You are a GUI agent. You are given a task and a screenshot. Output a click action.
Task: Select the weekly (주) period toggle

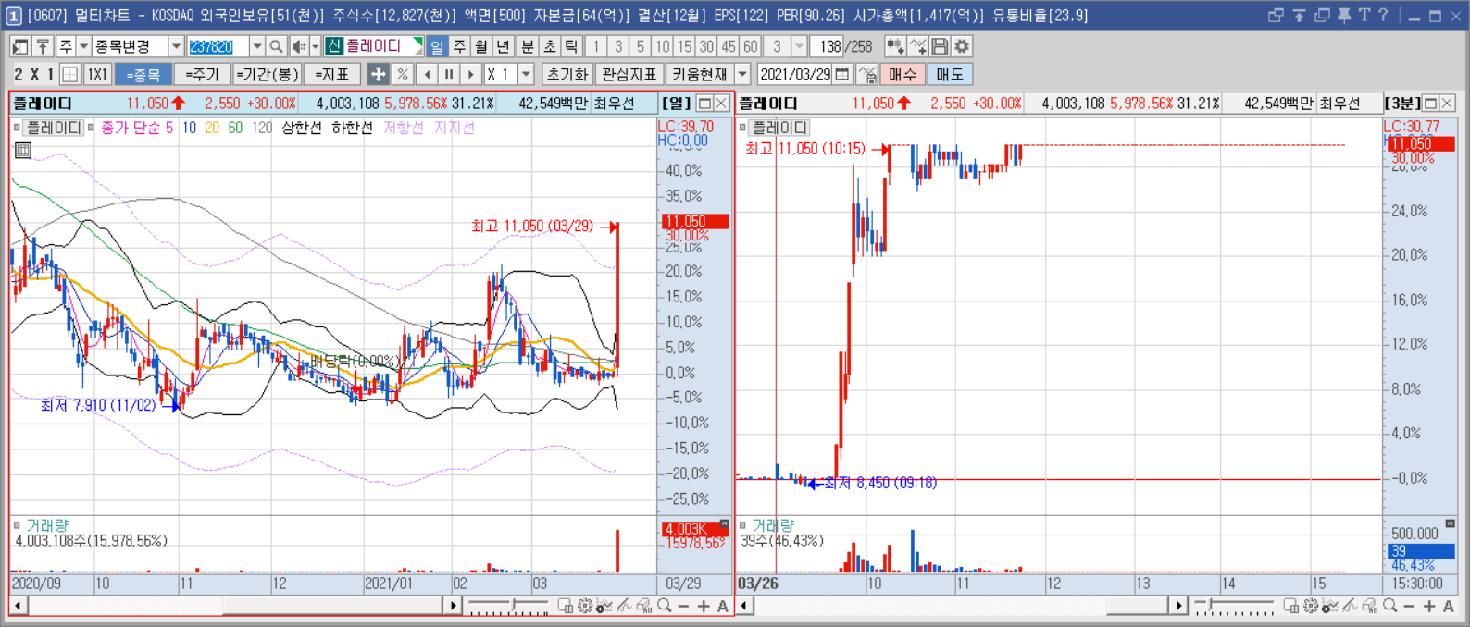point(459,46)
